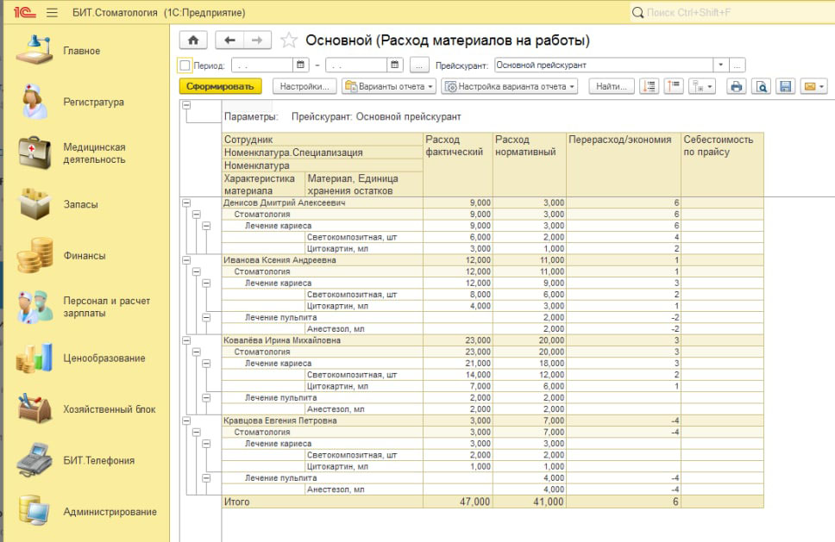Click the БИТ.Телефония phone icon
This screenshot has width=835, height=542.
click(35, 460)
